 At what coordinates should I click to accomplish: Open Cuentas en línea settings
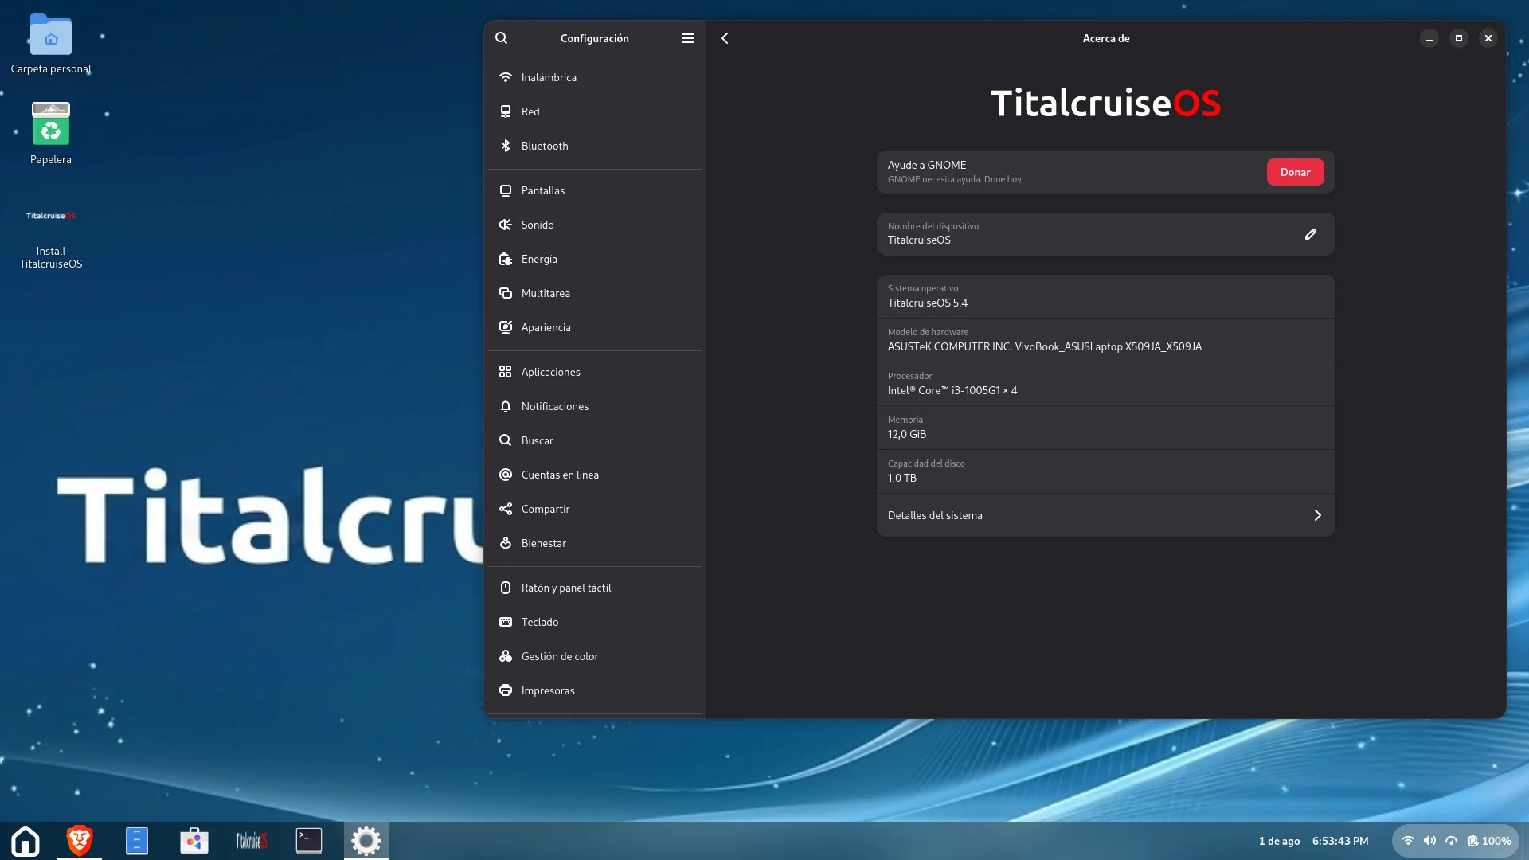(595, 475)
